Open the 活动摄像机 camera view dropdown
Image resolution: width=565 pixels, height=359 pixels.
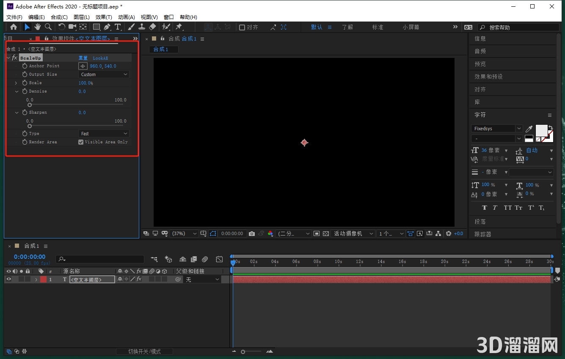click(353, 233)
